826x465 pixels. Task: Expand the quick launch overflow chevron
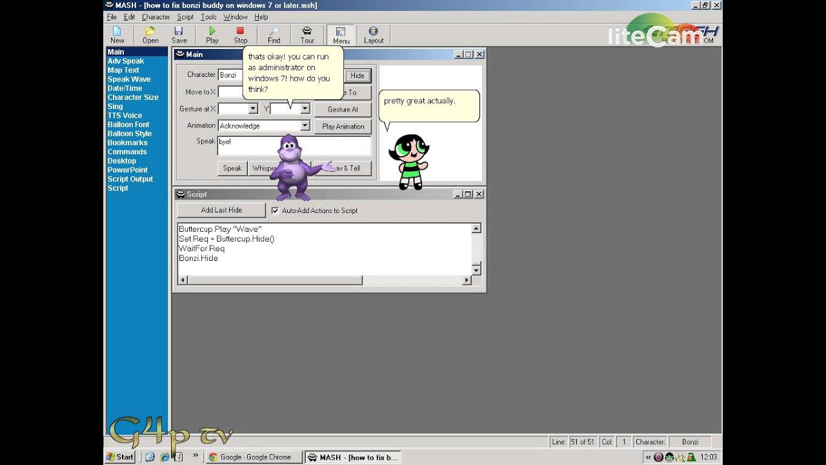196,457
